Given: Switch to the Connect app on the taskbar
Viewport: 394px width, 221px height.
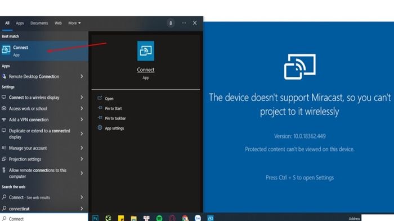Looking at the screenshot, I should pos(211,218).
